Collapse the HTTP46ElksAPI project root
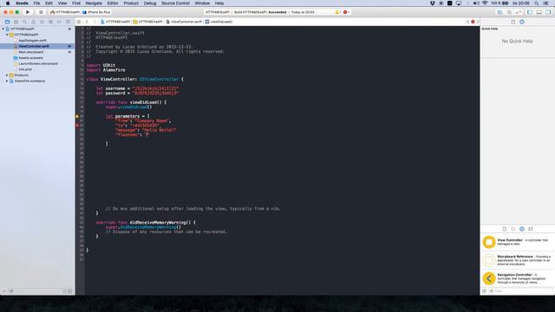The height and width of the screenshot is (312, 555). coord(3,29)
